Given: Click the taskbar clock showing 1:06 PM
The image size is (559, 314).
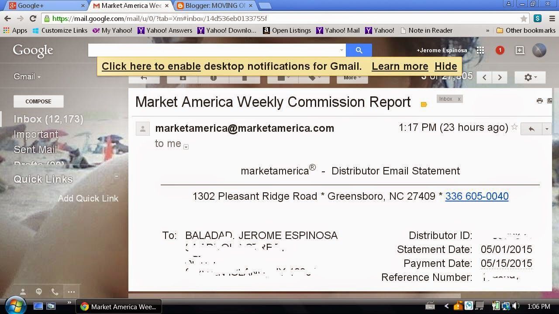Looking at the screenshot, I should pyautogui.click(x=538, y=307).
